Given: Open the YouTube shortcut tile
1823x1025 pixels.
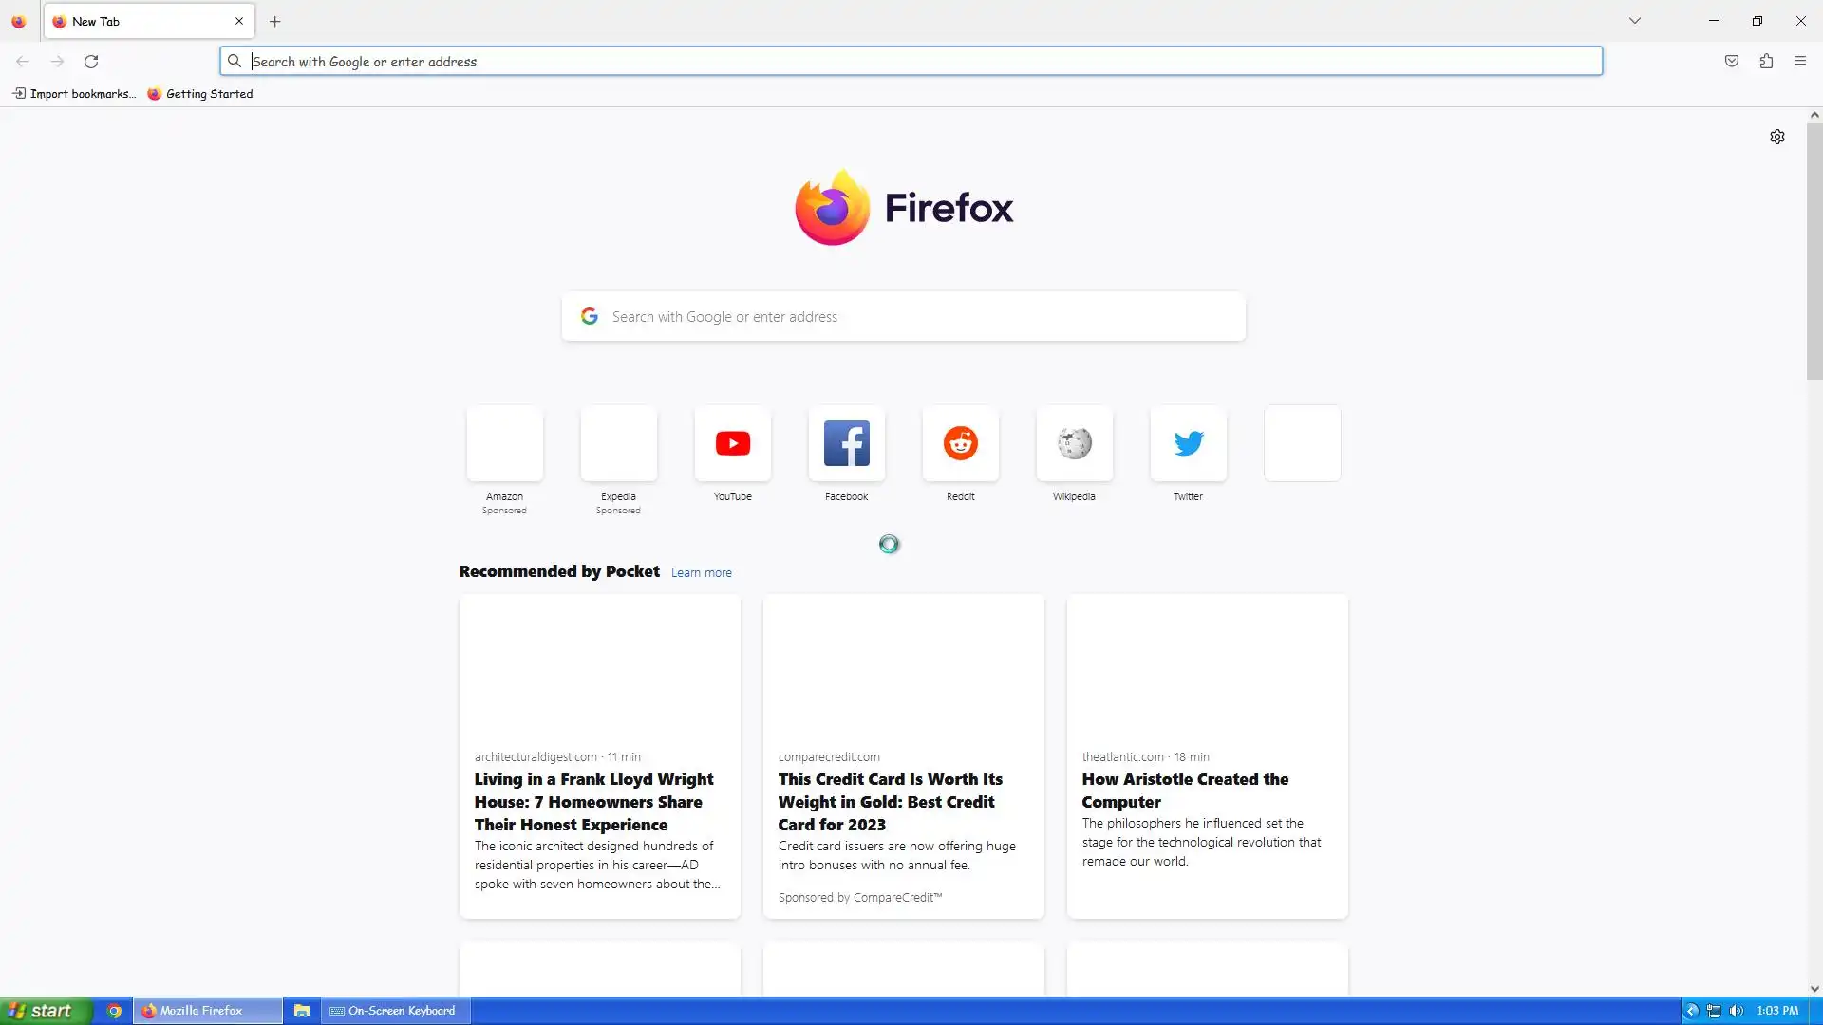Looking at the screenshot, I should [732, 443].
